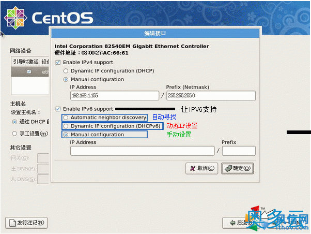Screen dimensions: 311x234
Task: Click the 从 DNS(S) input field
Action: click(43, 179)
